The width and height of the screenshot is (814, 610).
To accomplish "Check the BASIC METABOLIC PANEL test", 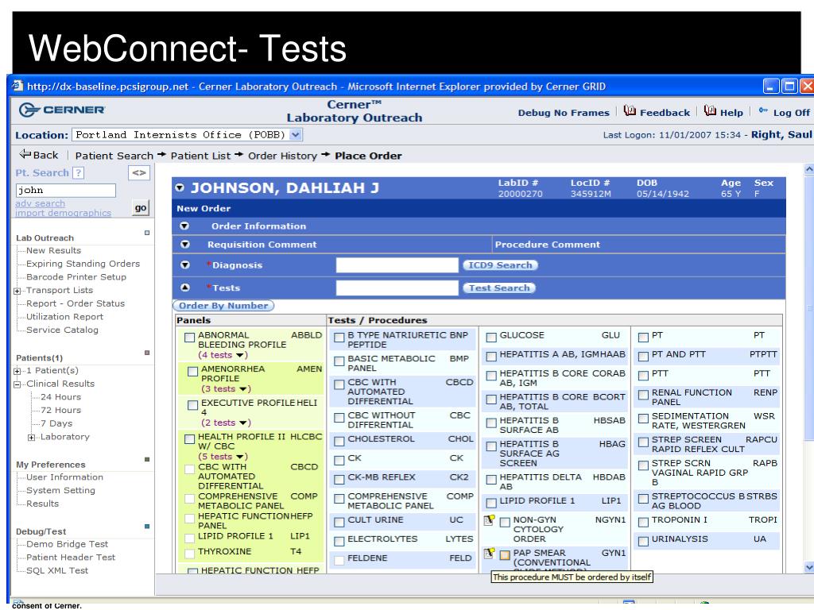I will point(339,361).
